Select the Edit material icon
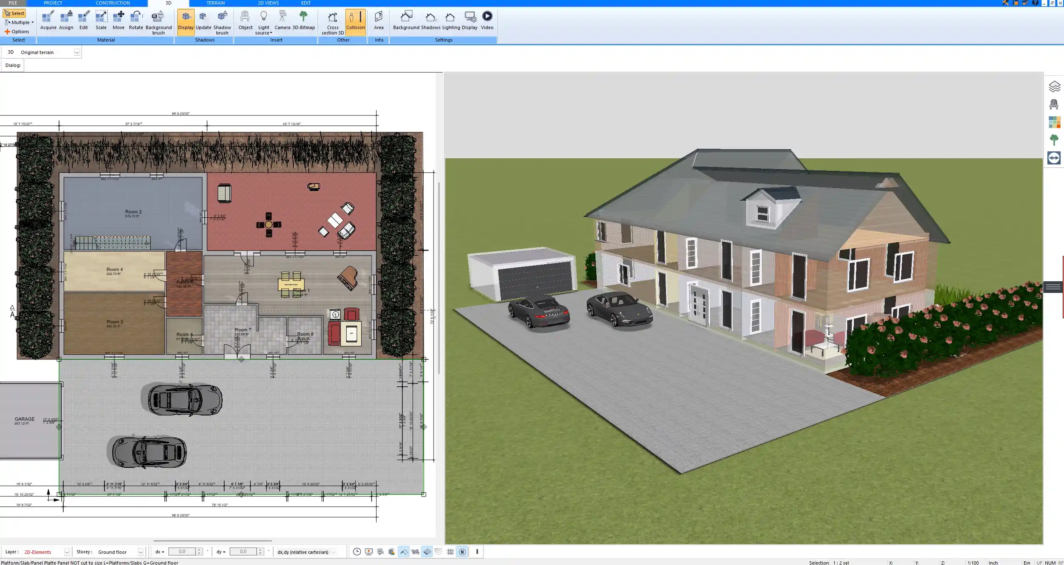Image resolution: width=1064 pixels, height=565 pixels. [x=84, y=21]
